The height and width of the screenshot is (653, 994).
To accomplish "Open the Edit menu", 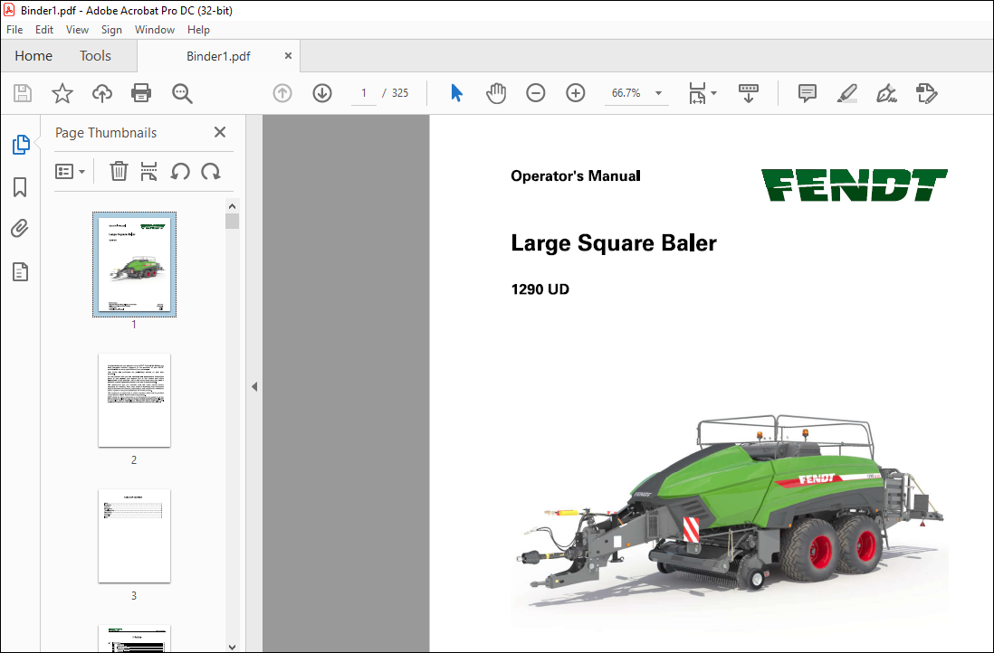I will (x=43, y=30).
